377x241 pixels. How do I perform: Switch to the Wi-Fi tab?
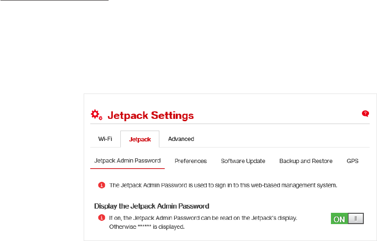tap(105, 139)
